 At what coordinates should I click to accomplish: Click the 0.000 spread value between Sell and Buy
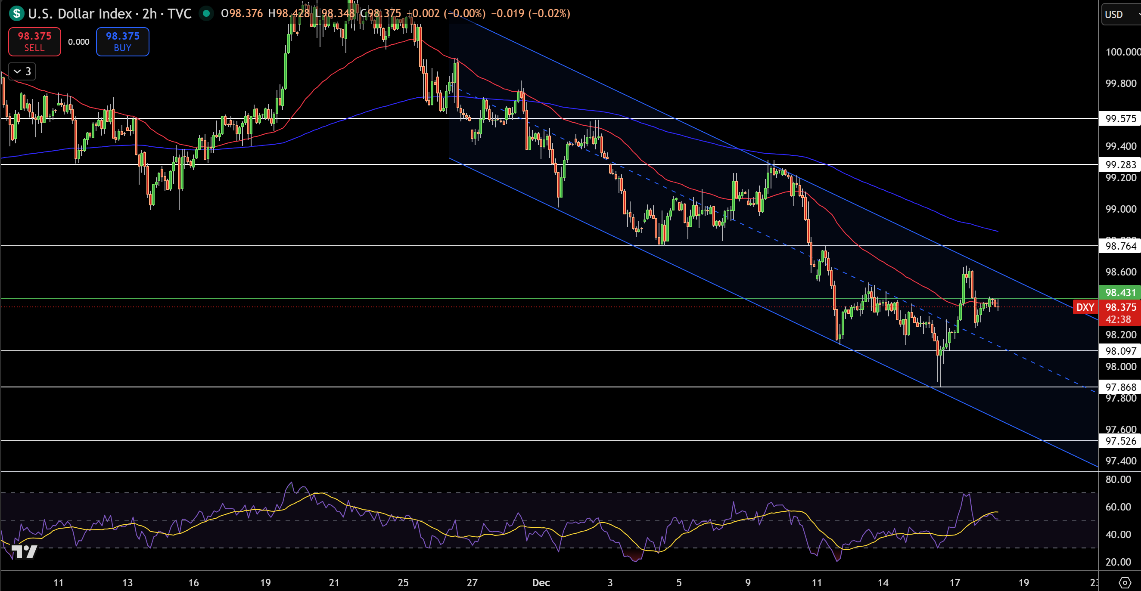(78, 42)
